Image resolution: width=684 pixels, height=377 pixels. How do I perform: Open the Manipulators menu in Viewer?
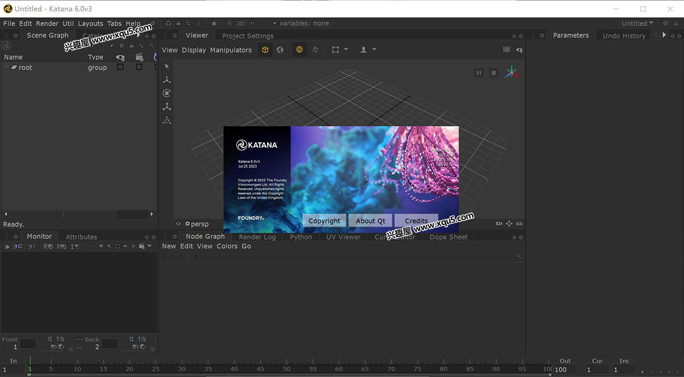click(x=231, y=50)
